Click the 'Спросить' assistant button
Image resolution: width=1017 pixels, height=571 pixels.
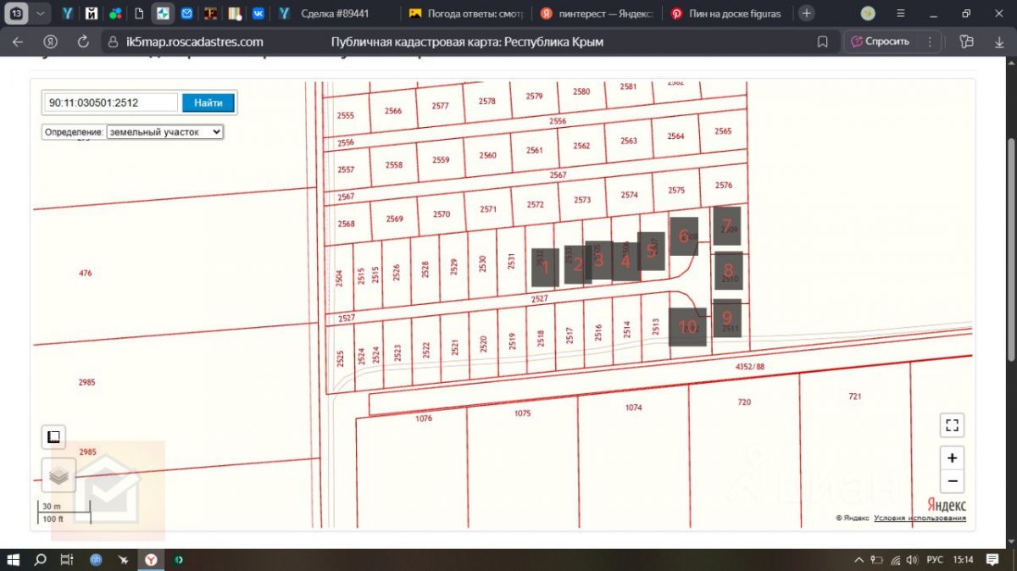click(881, 42)
